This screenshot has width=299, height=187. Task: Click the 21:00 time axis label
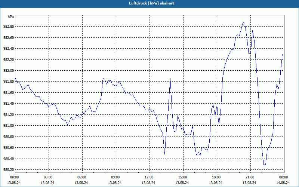[x=250, y=177]
